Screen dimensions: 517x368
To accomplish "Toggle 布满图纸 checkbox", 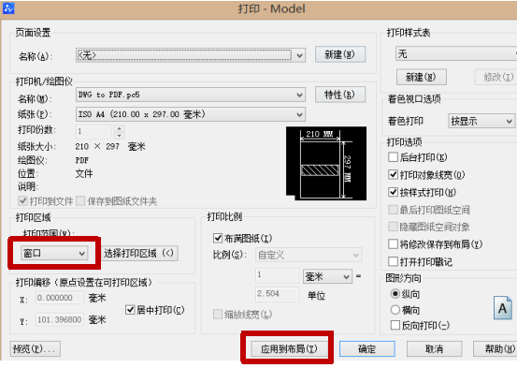I will (x=218, y=238).
